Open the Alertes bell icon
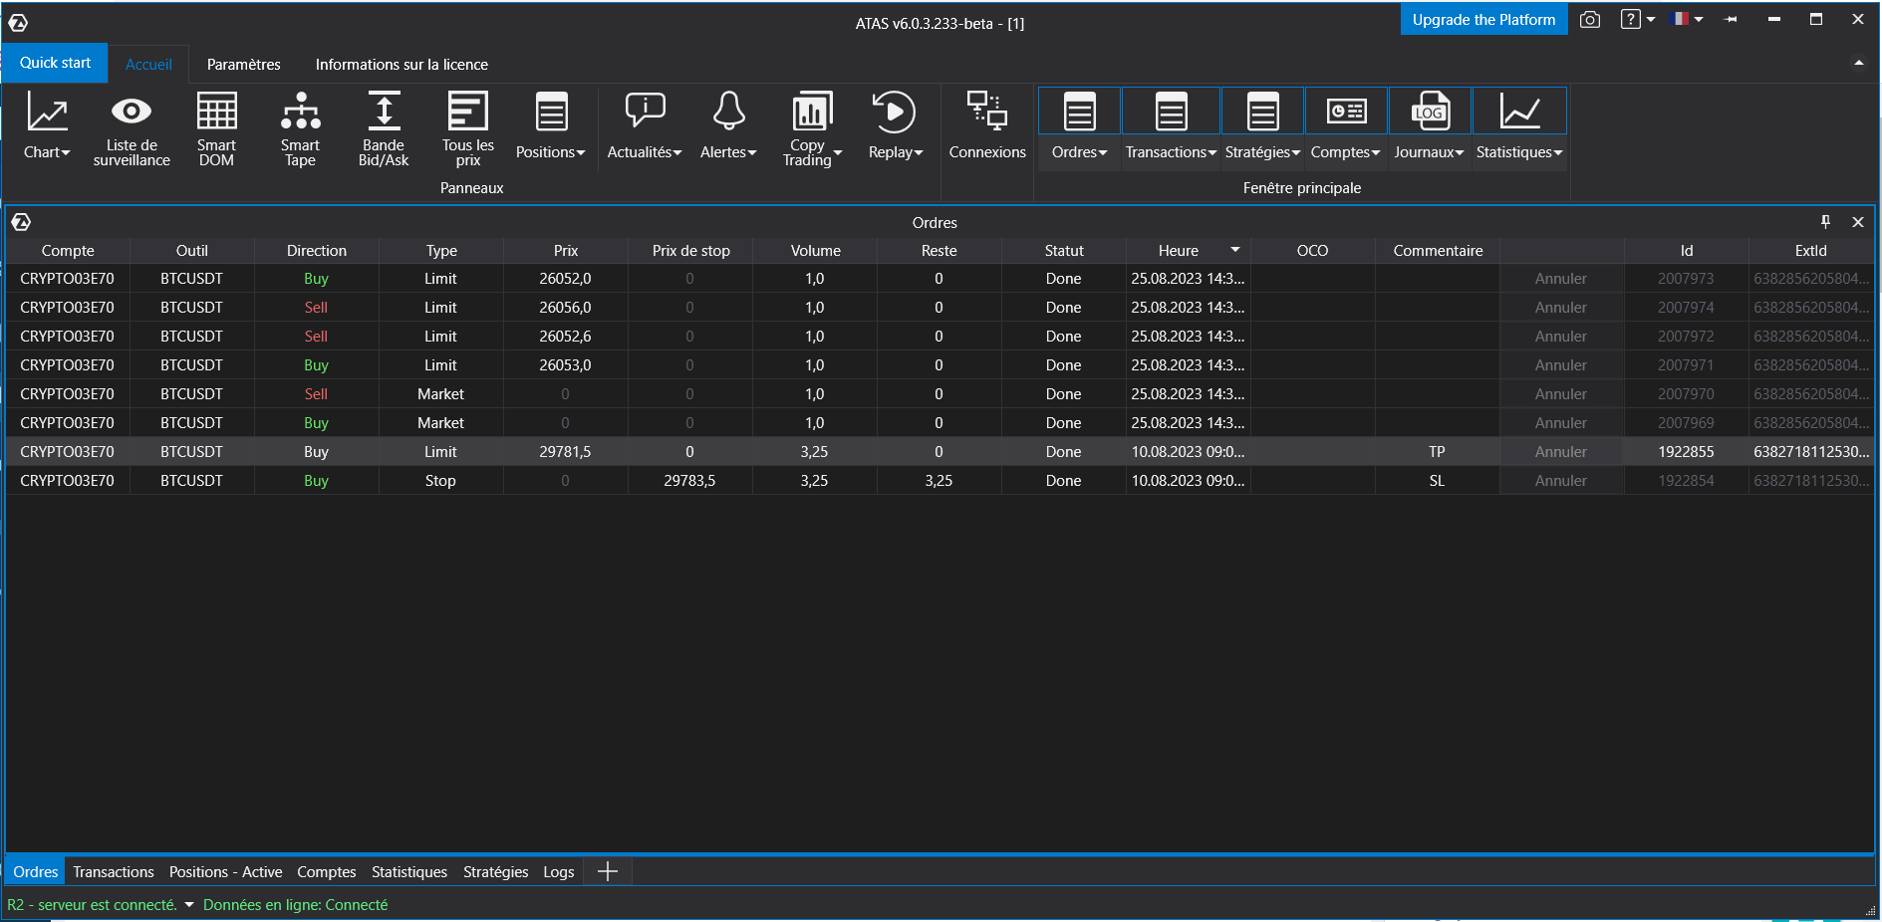 tap(728, 112)
